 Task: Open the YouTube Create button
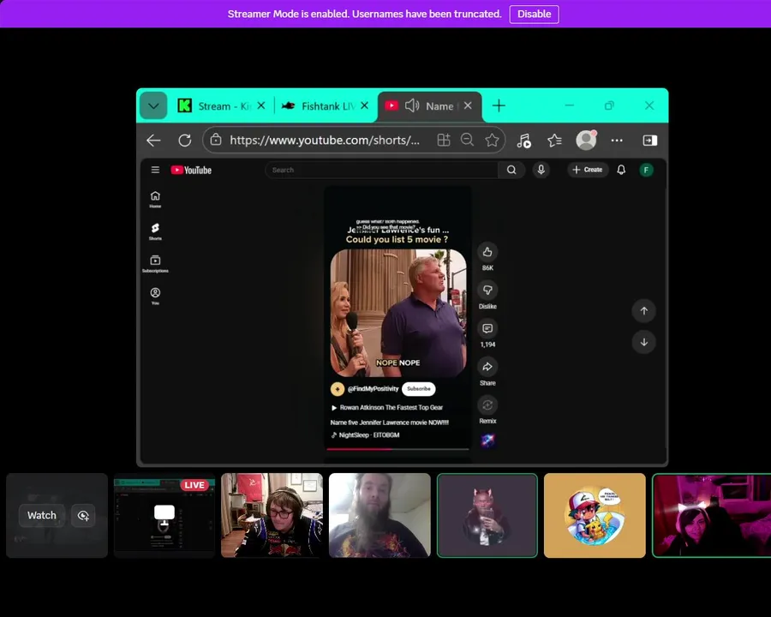click(588, 170)
